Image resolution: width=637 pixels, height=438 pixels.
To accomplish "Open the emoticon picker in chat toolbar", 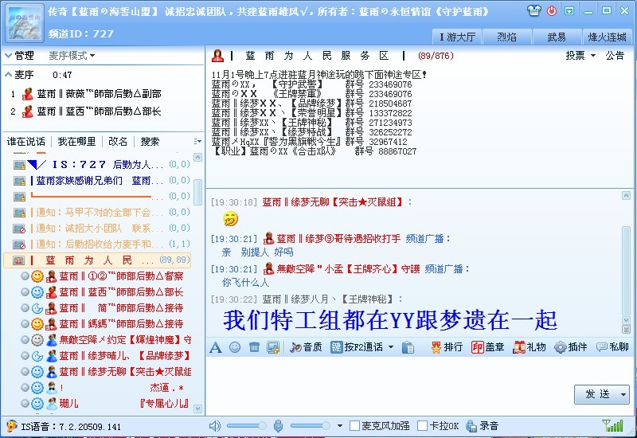I will point(235,347).
